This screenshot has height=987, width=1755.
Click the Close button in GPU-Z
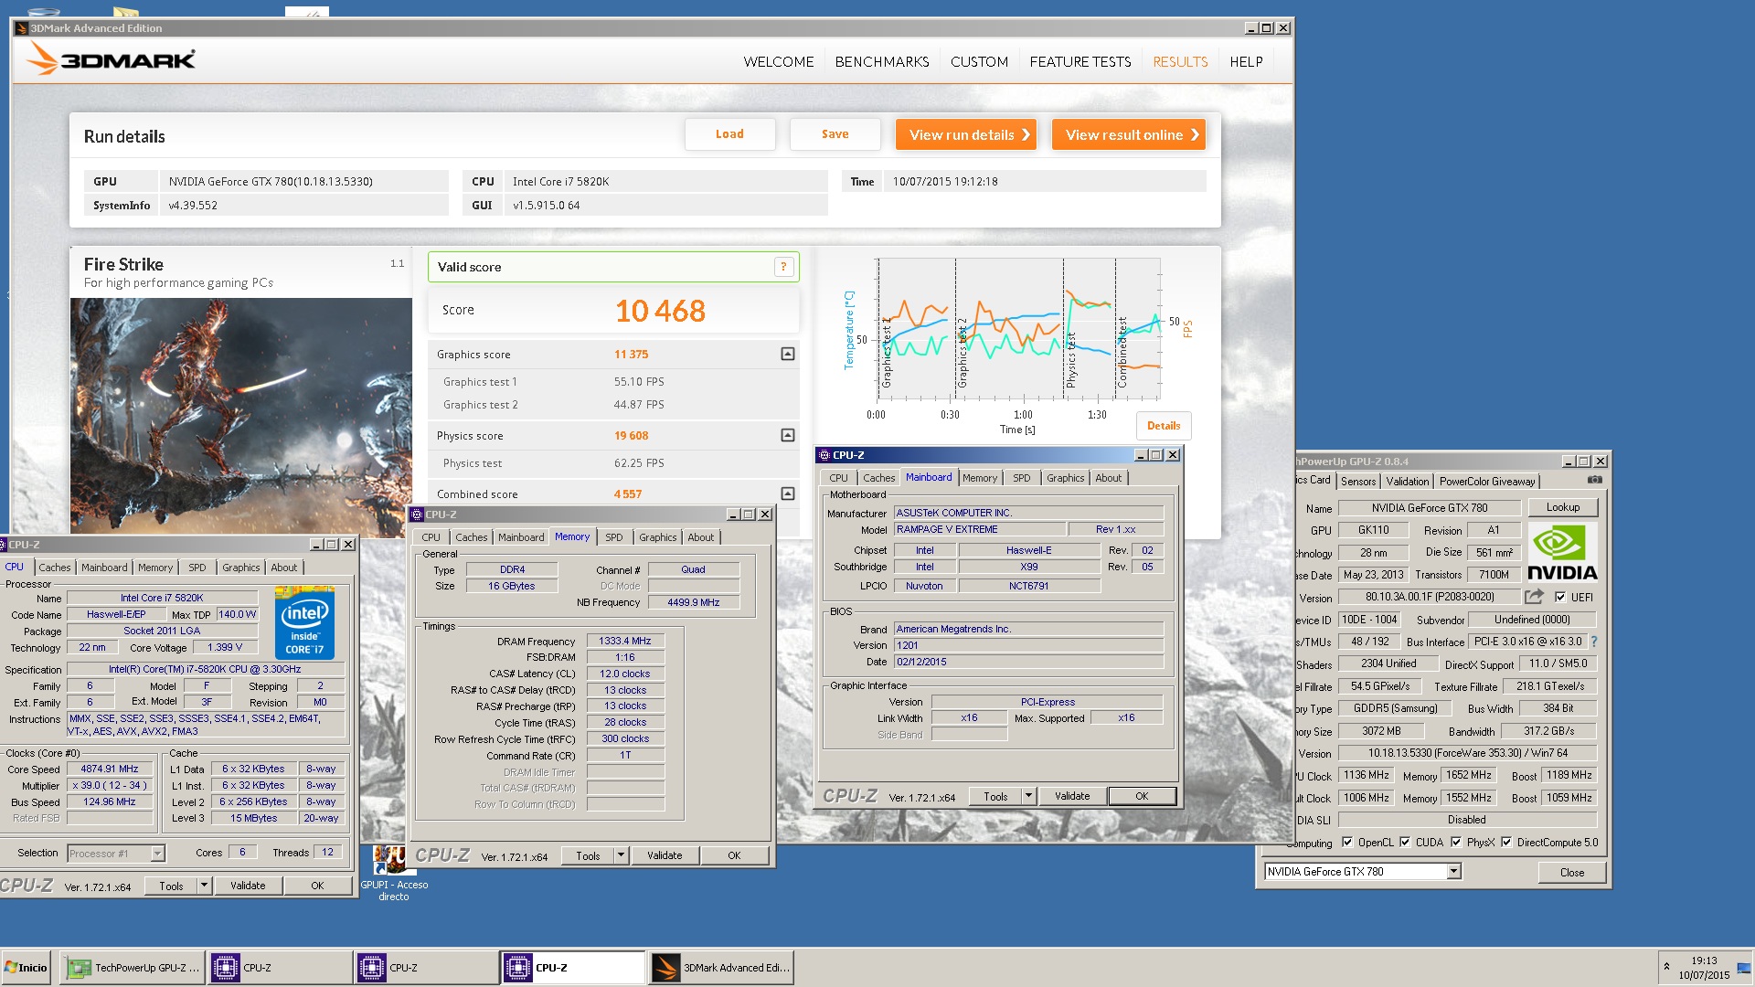click(1571, 872)
